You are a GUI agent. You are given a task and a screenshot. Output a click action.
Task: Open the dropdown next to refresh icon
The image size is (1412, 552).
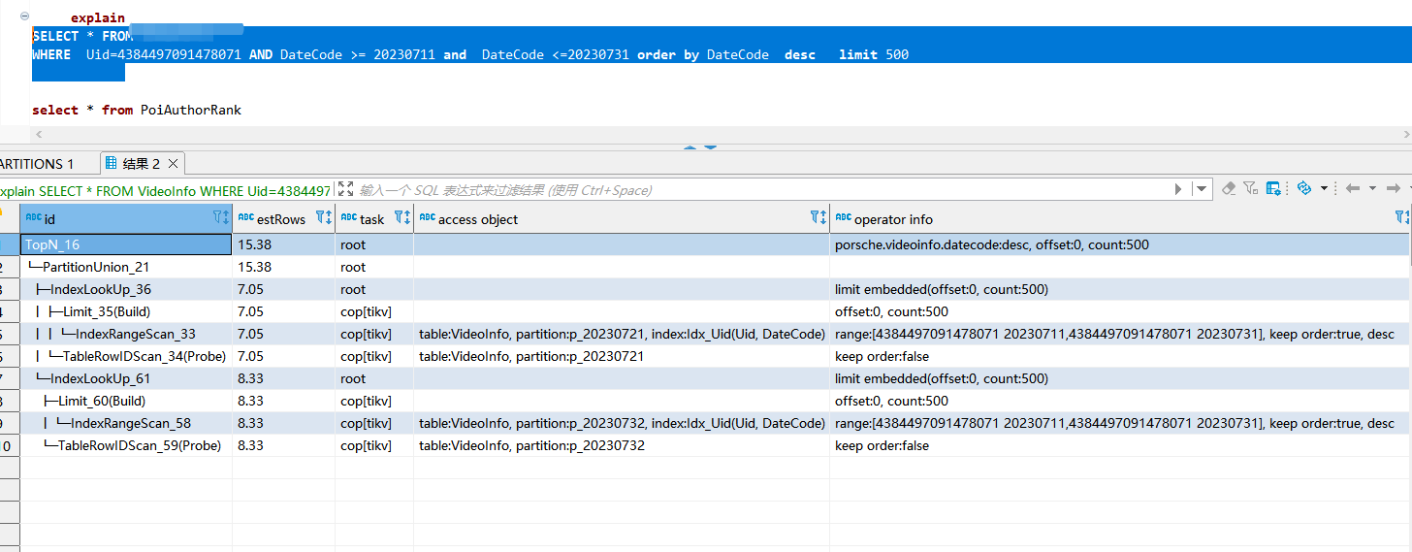click(1324, 189)
